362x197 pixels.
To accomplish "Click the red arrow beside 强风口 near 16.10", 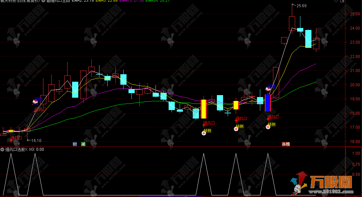I will tap(11, 140).
